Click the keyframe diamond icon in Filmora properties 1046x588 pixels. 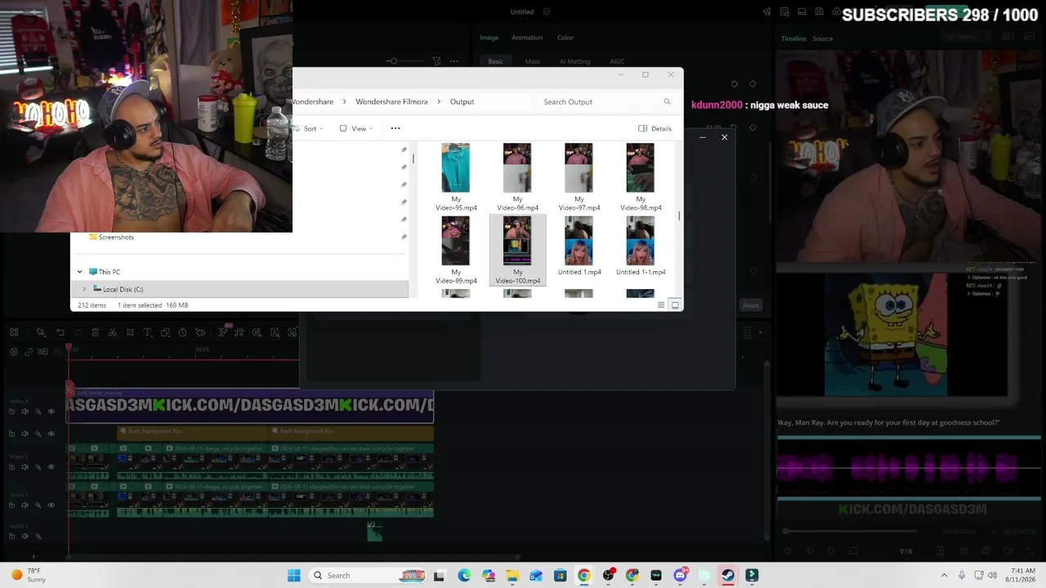click(753, 84)
